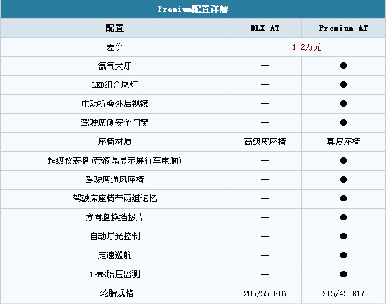Click the DLX AT dash in the 氙气大灯 row
The height and width of the screenshot is (304, 386).
[x=265, y=66]
